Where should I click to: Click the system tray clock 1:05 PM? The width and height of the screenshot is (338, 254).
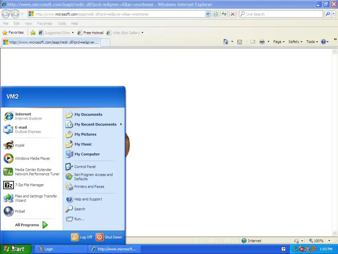point(326,249)
